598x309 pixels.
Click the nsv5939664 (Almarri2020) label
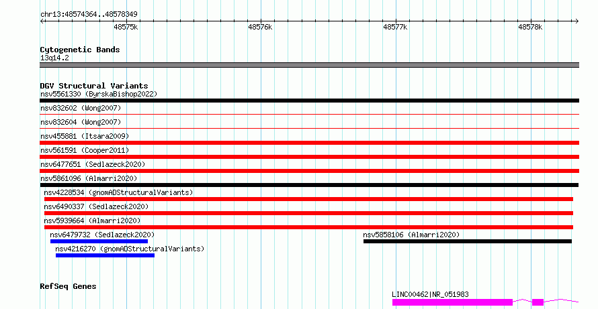tap(92, 221)
